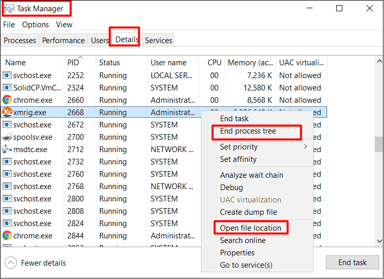This screenshot has height=279, width=384.
Task: Click the svchost.exe icon with PID 2252
Action: coord(7,75)
